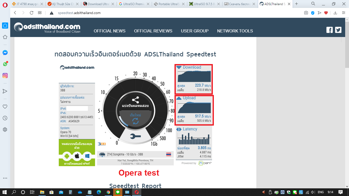Image resolution: width=349 pixels, height=196 pixels.
Task: Switch to Portable UltraISO tab
Action: pyautogui.click(x=169, y=4)
